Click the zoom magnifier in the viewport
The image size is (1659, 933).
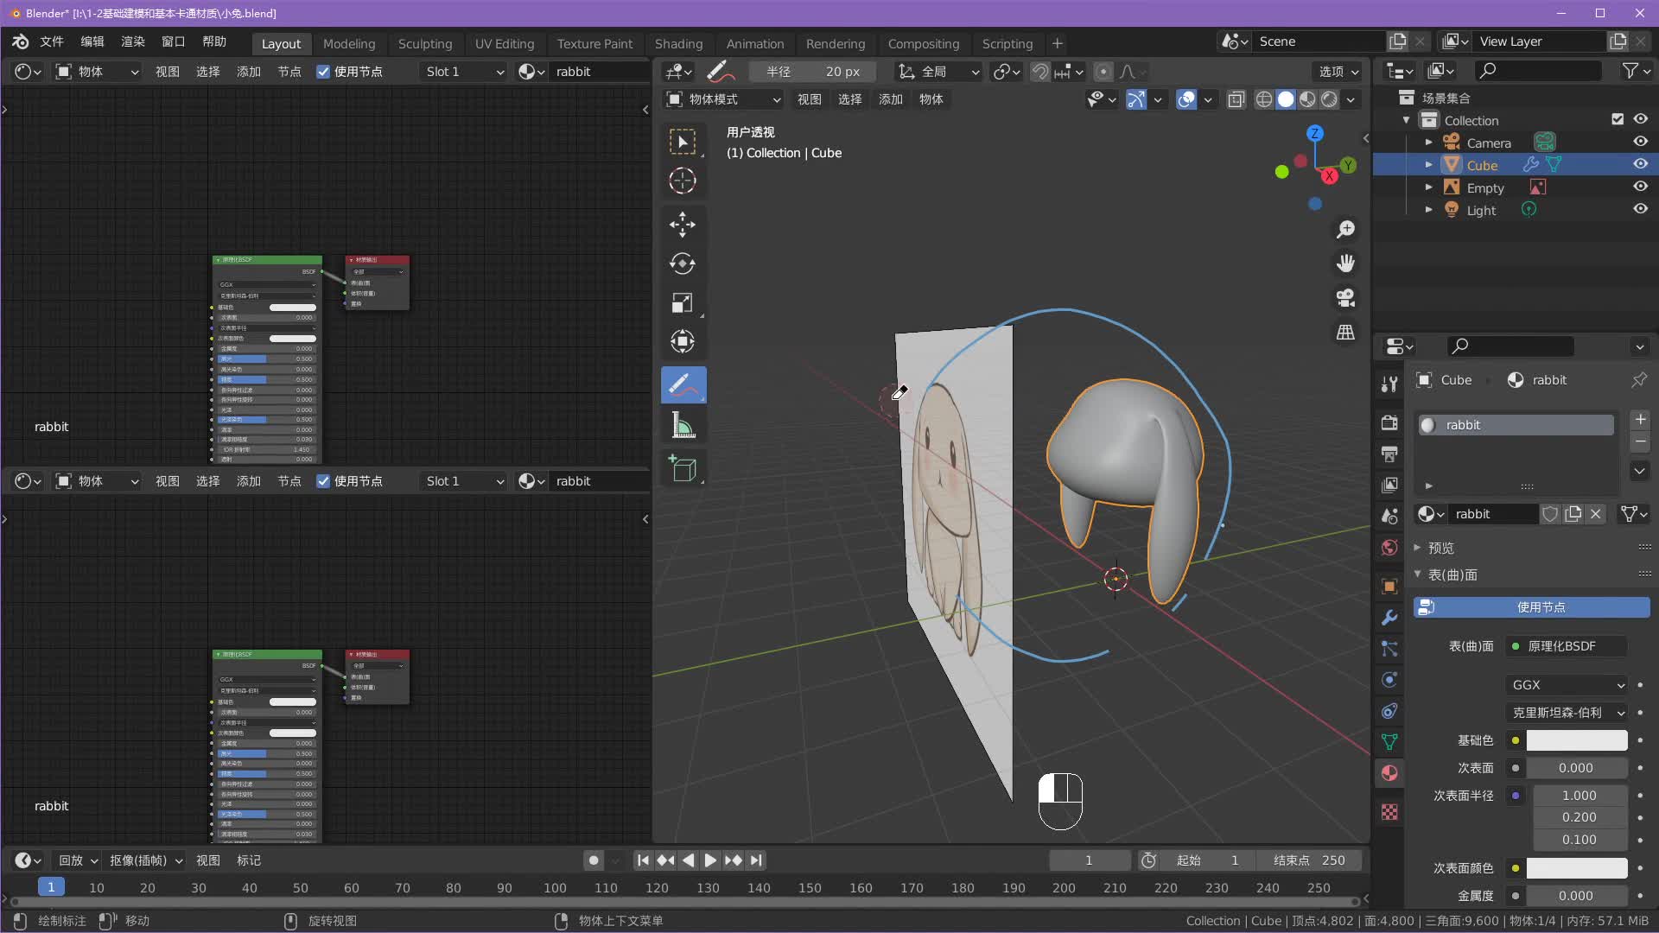pos(1345,229)
